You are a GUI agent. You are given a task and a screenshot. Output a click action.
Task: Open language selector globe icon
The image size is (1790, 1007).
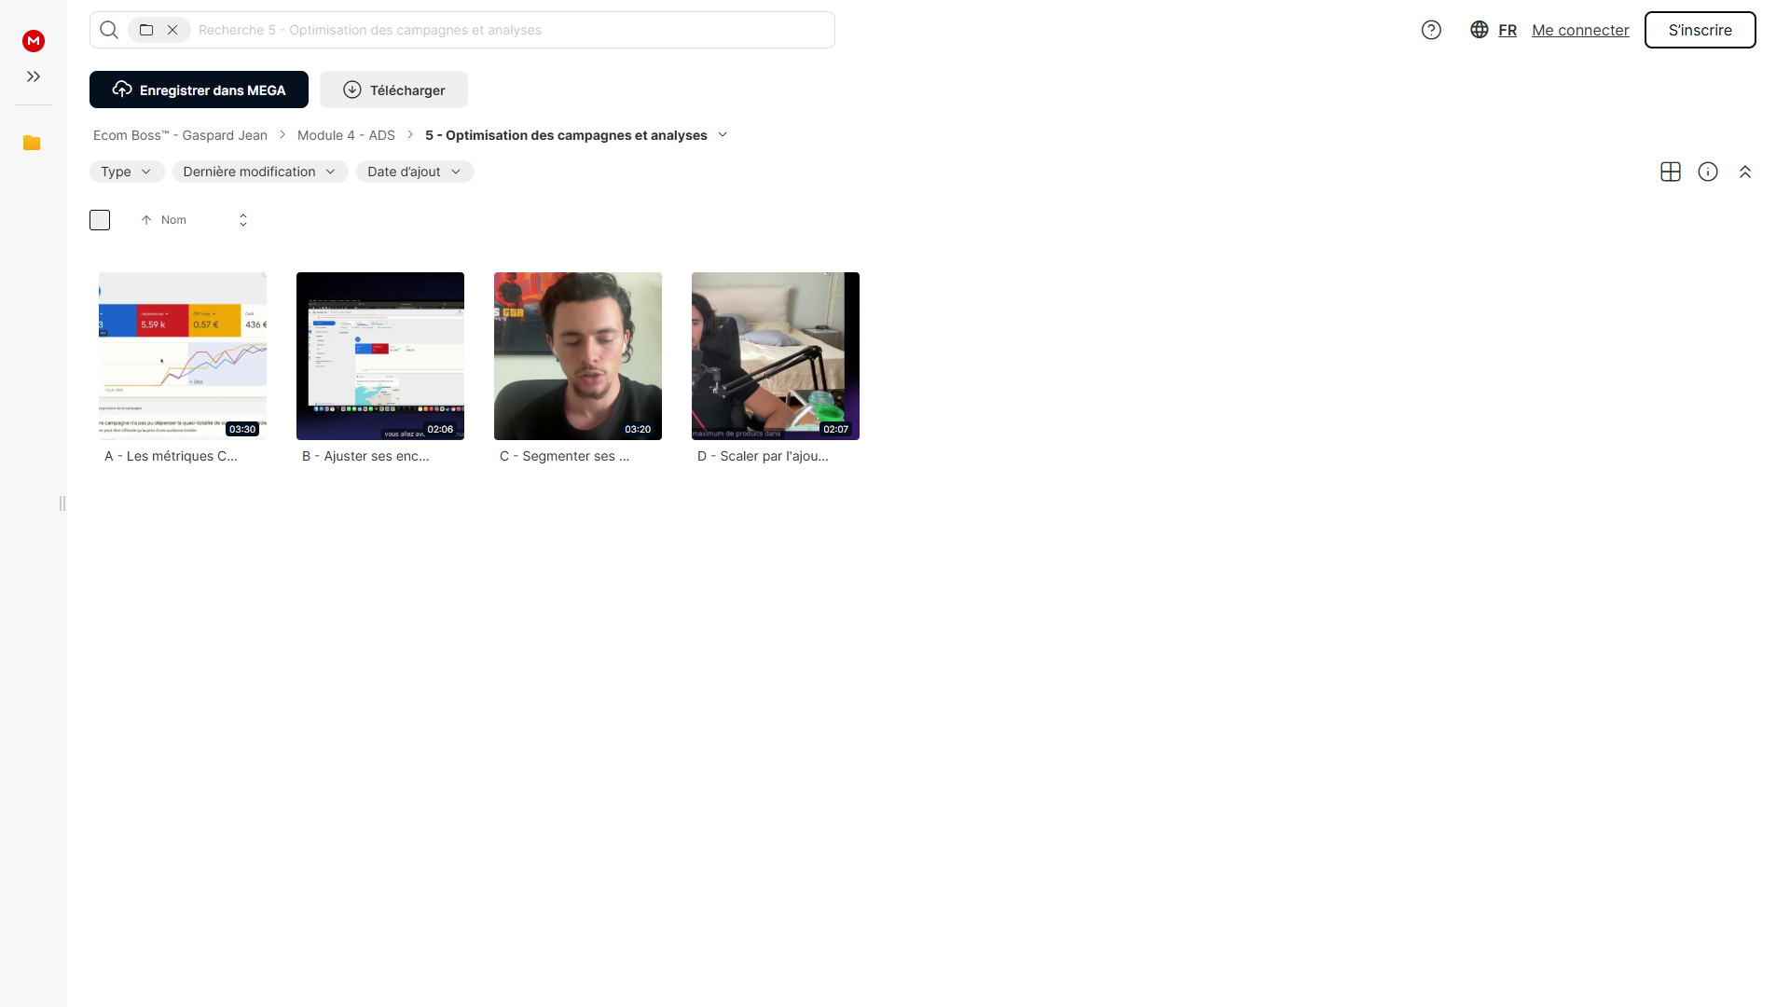1479,30
